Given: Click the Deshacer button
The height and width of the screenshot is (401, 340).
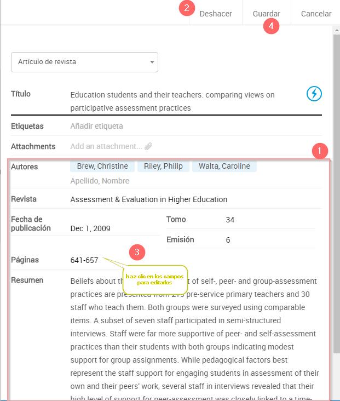Looking at the screenshot, I should (216, 14).
